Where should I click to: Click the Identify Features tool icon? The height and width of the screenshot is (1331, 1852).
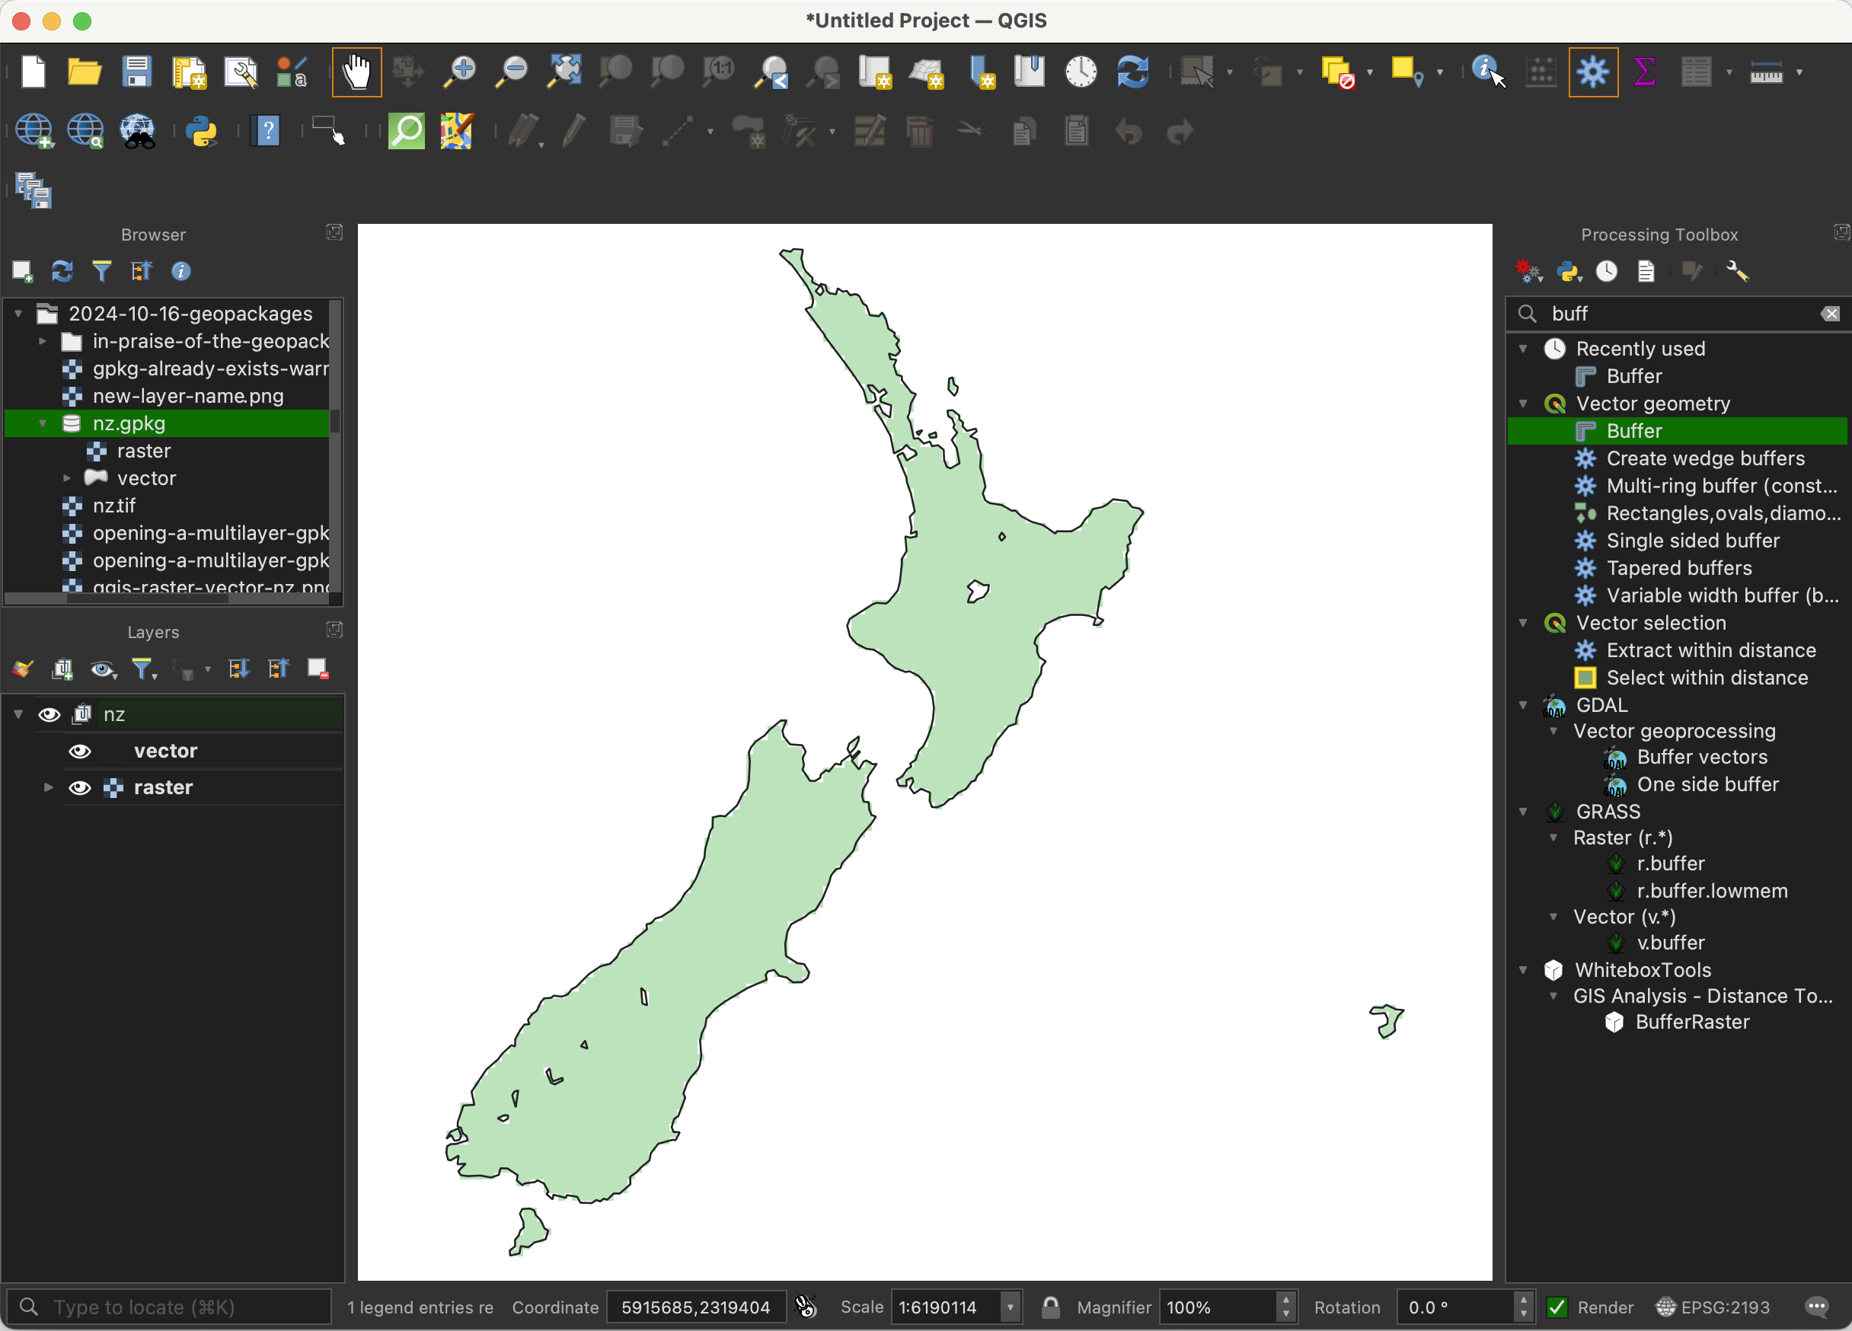point(1486,72)
